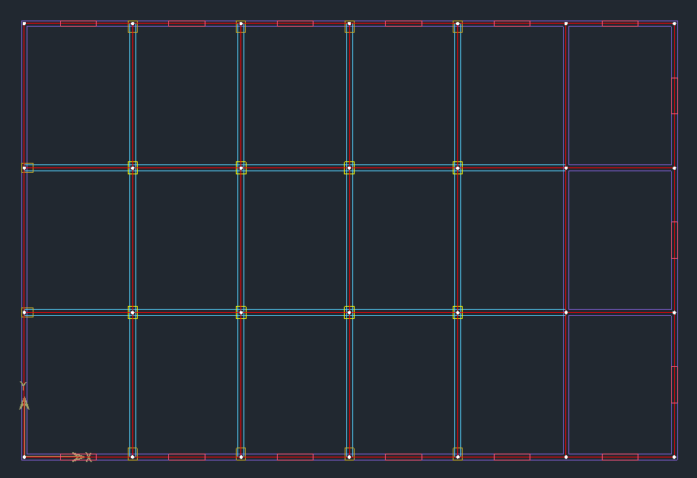Click the UCS icon's Y axis label

[23, 385]
